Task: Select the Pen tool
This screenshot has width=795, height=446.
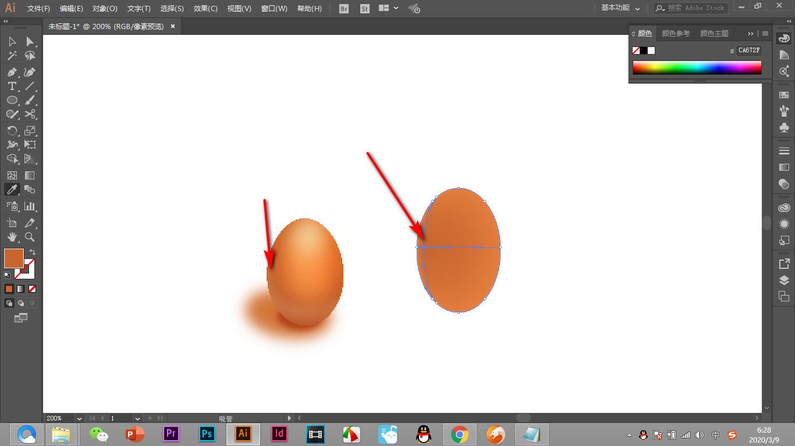Action: tap(12, 72)
